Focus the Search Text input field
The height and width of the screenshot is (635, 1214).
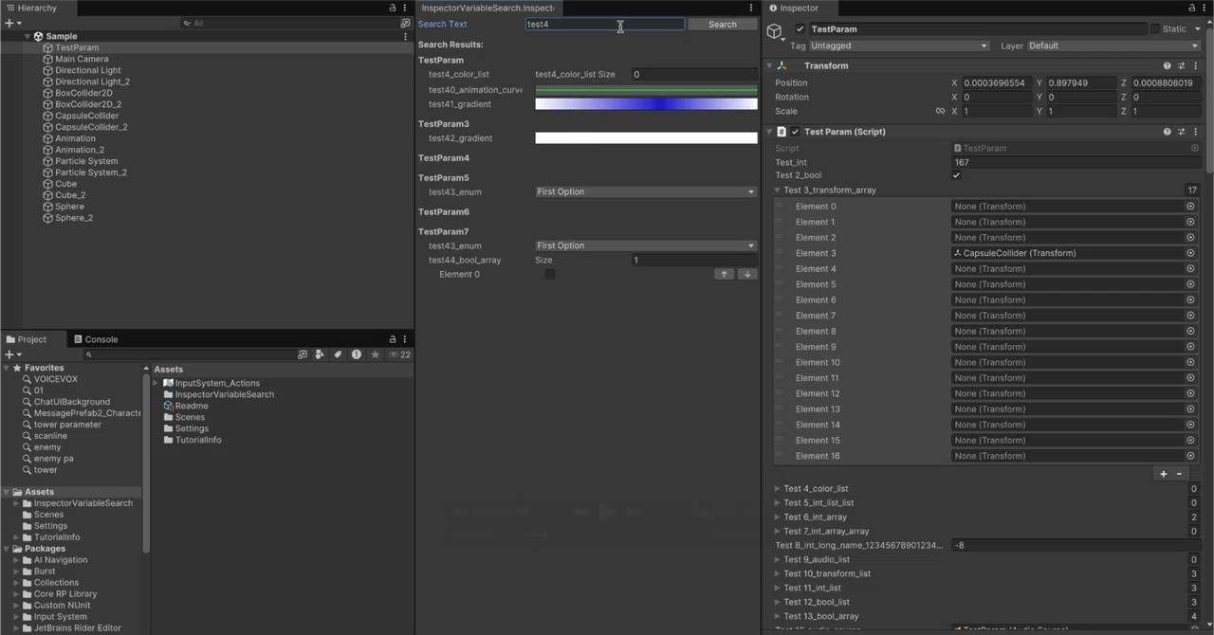[x=604, y=24]
